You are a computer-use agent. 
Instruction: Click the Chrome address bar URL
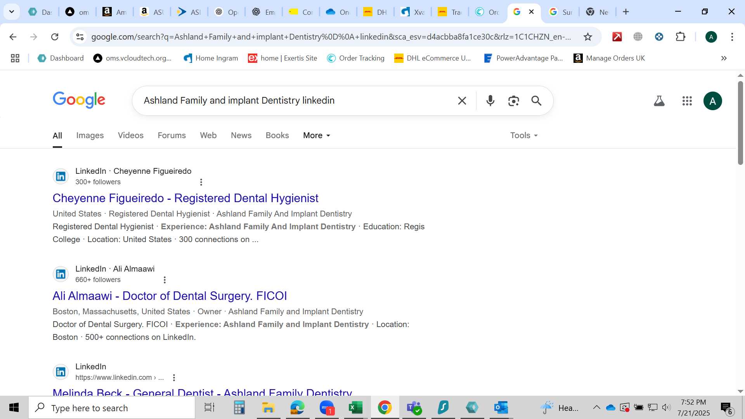click(331, 37)
